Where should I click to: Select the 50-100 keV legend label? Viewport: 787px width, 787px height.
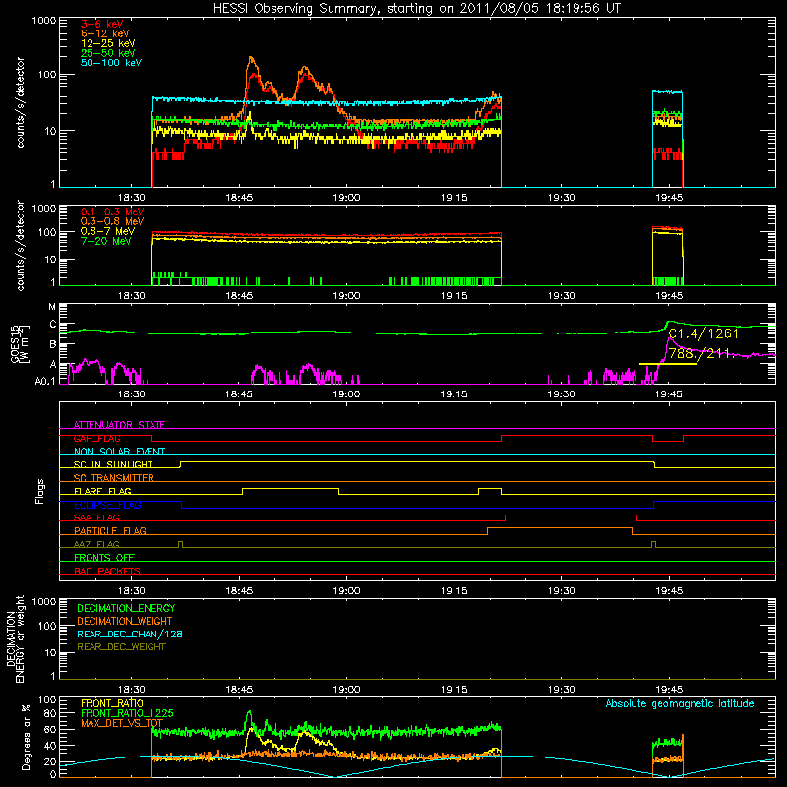tap(111, 63)
